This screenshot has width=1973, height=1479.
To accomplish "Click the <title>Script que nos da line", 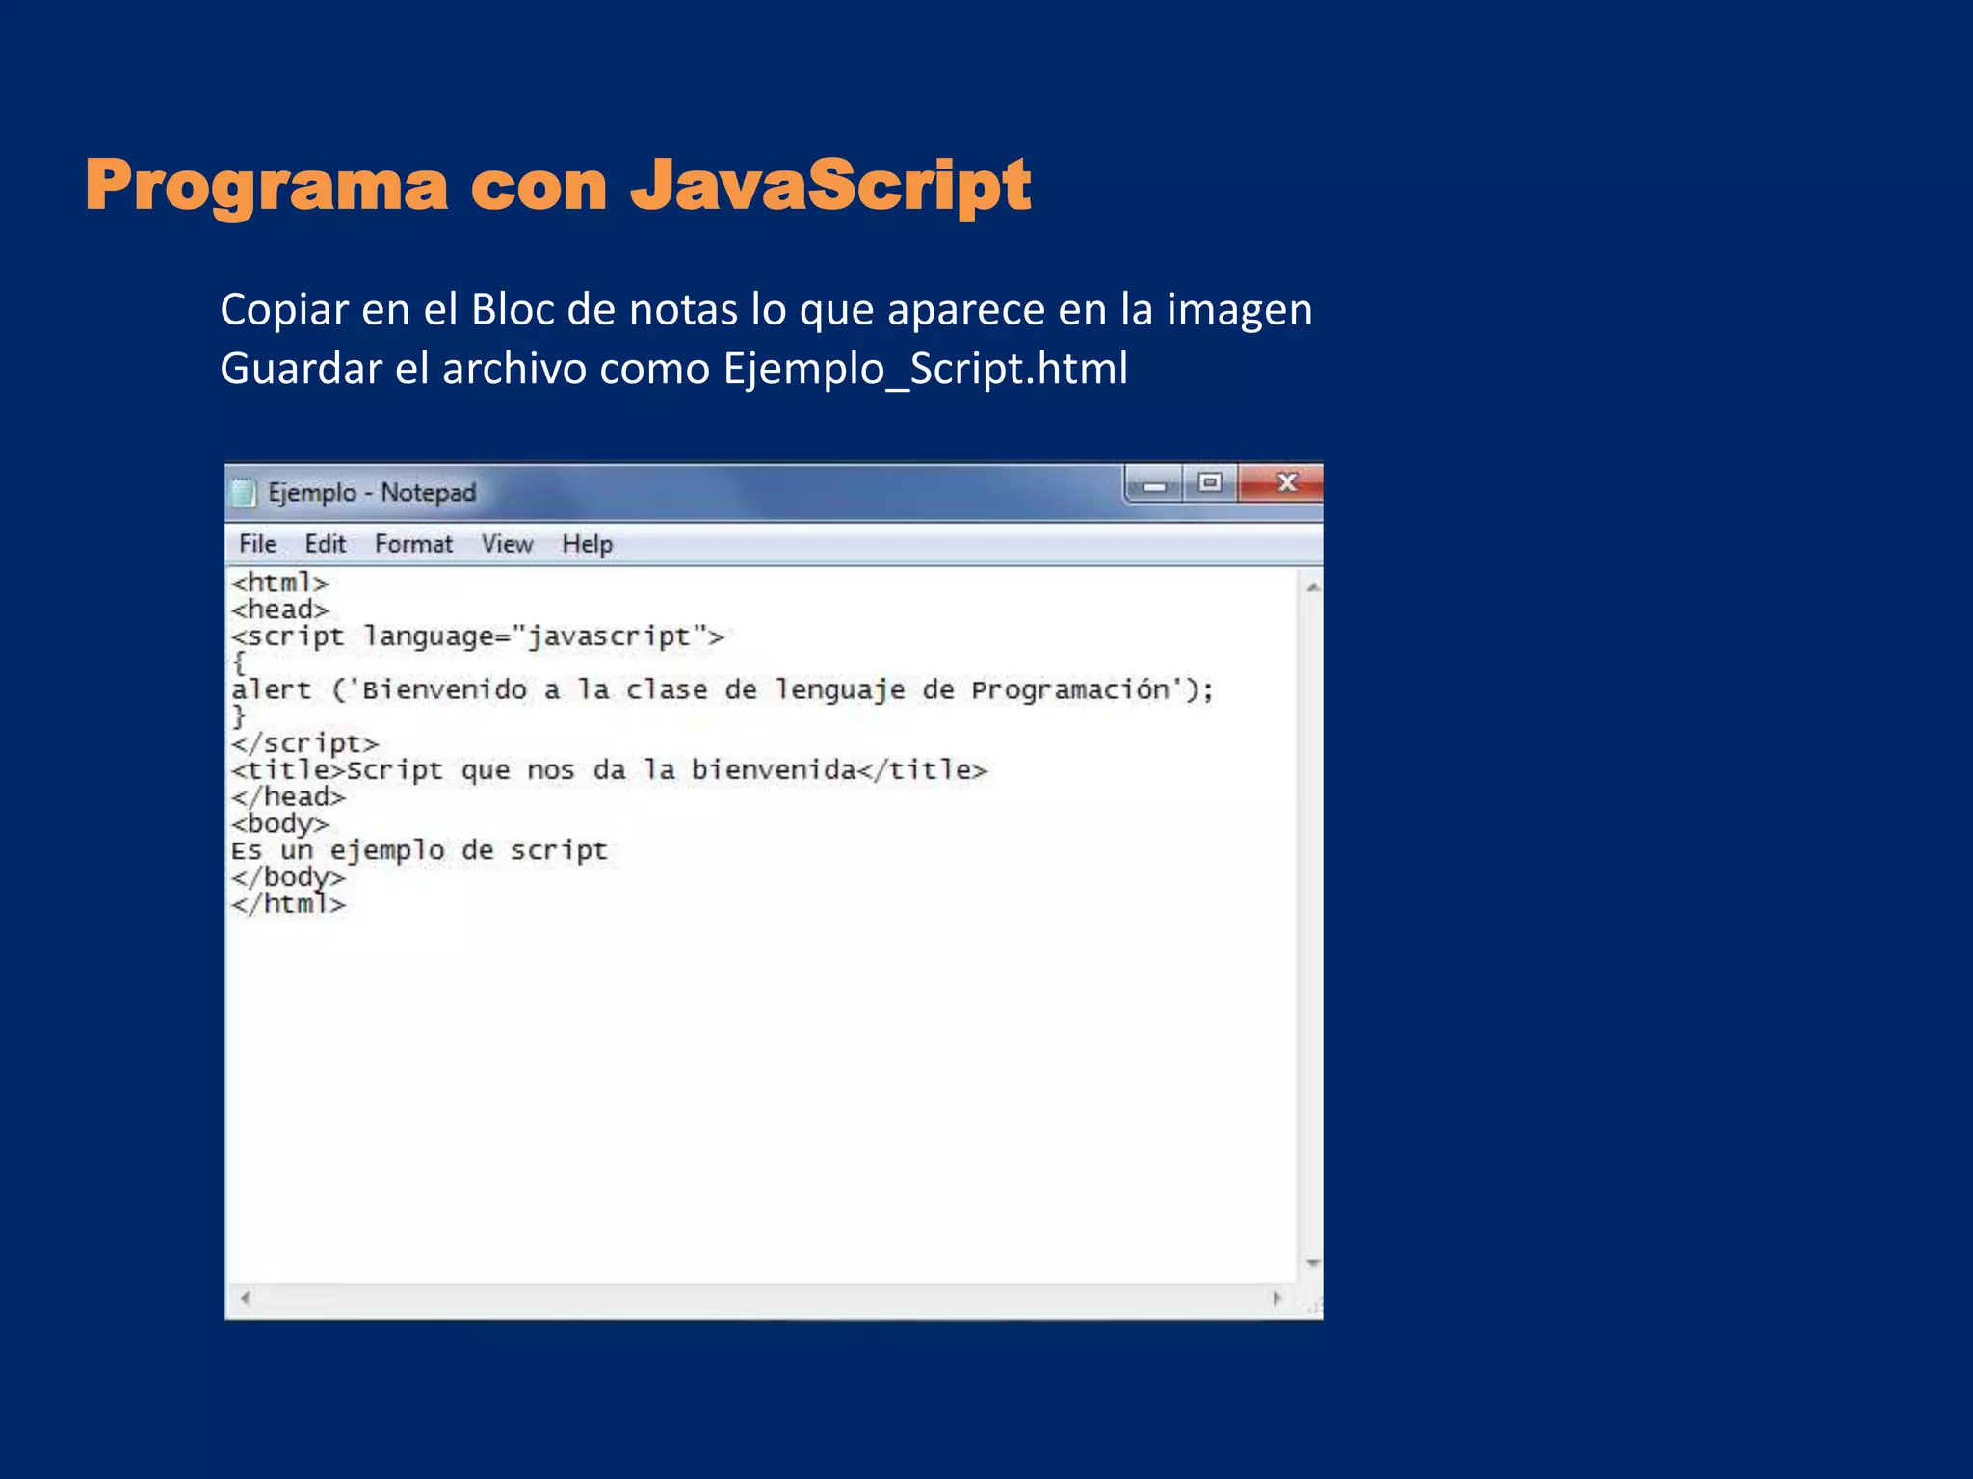I will tap(609, 770).
